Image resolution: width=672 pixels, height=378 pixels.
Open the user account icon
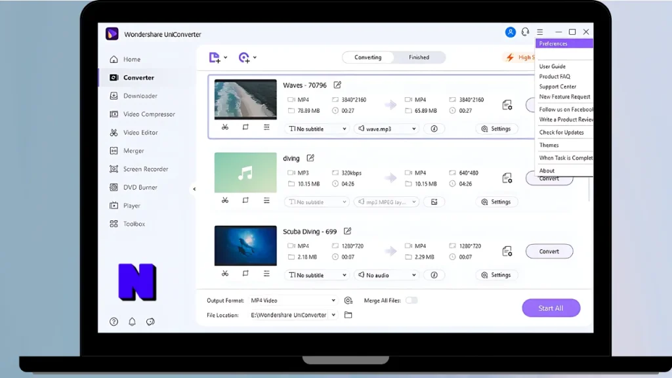click(x=510, y=32)
